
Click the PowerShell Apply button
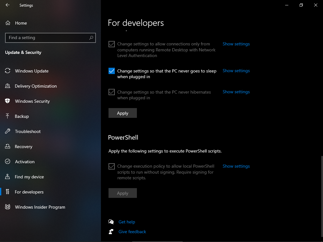(x=123, y=193)
